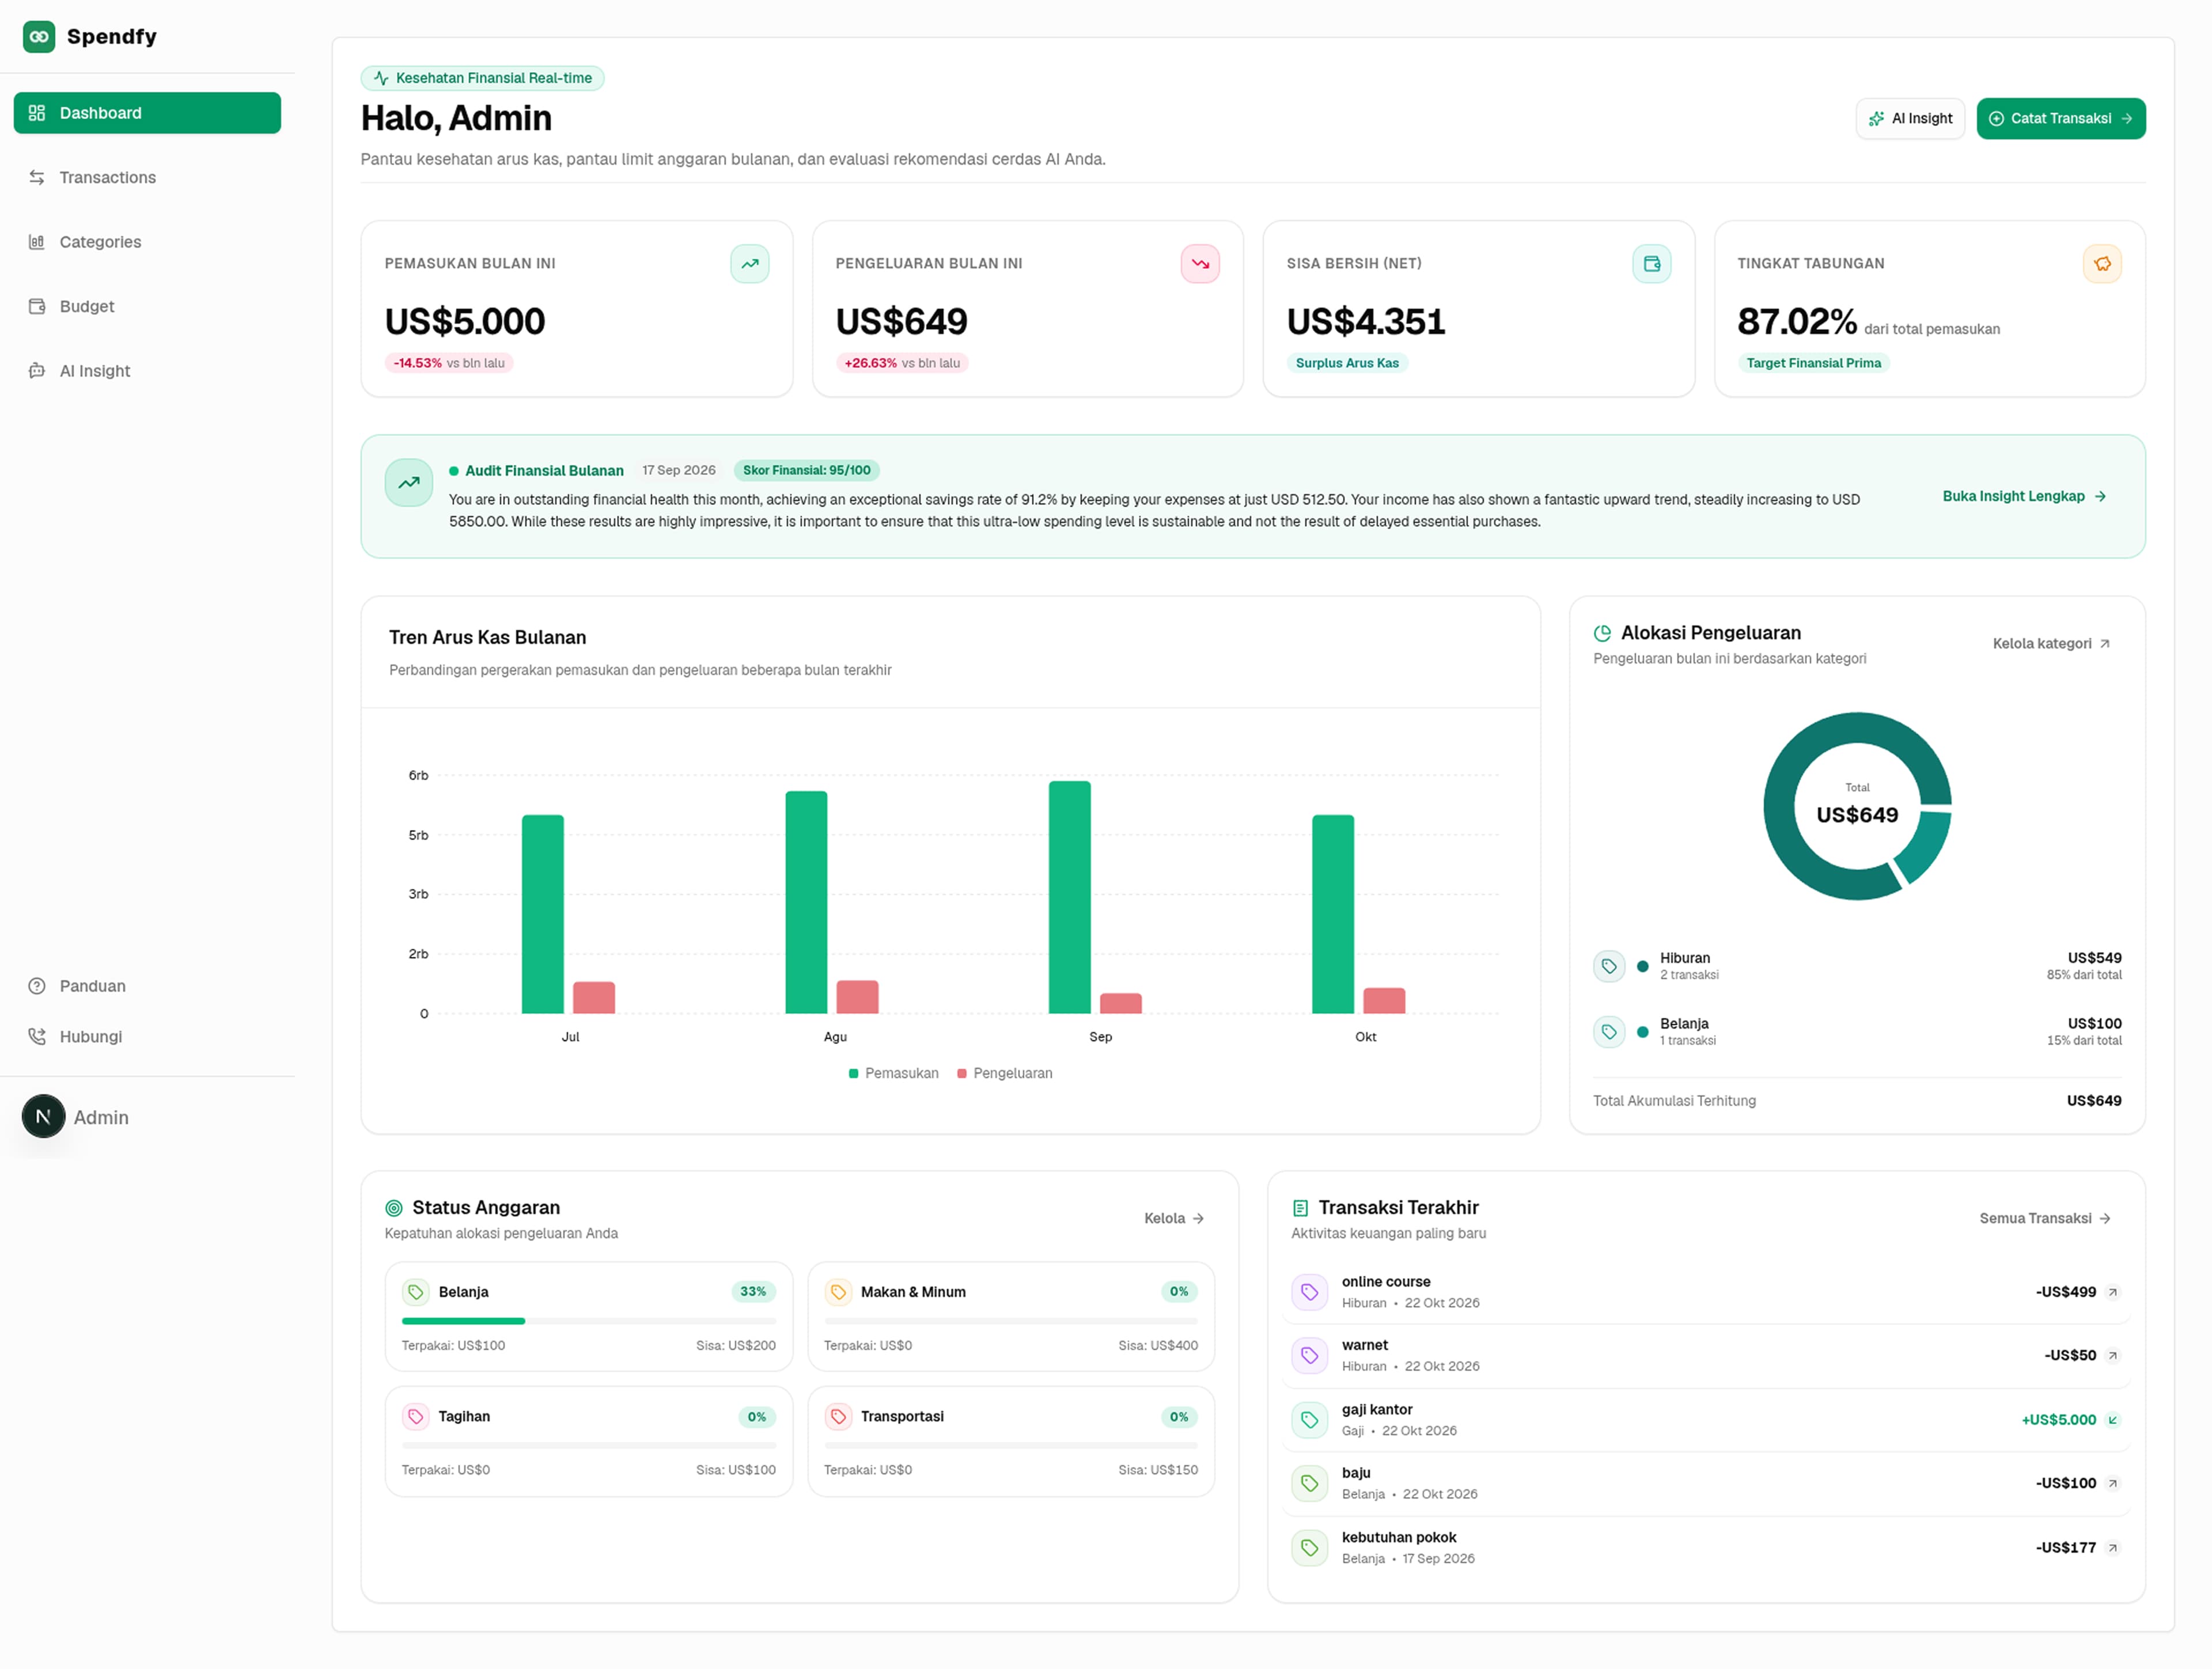Open AI Insight sidebar page
This screenshot has height=1669, width=2212.
click(x=147, y=371)
